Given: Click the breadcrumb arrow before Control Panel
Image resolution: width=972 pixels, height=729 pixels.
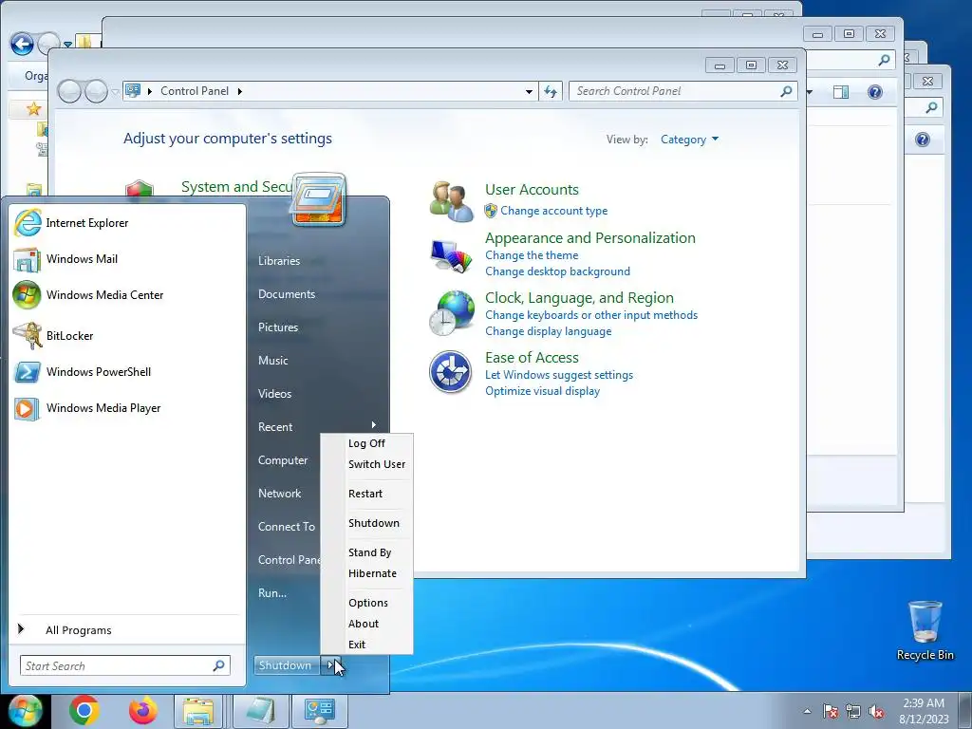Looking at the screenshot, I should click(149, 92).
